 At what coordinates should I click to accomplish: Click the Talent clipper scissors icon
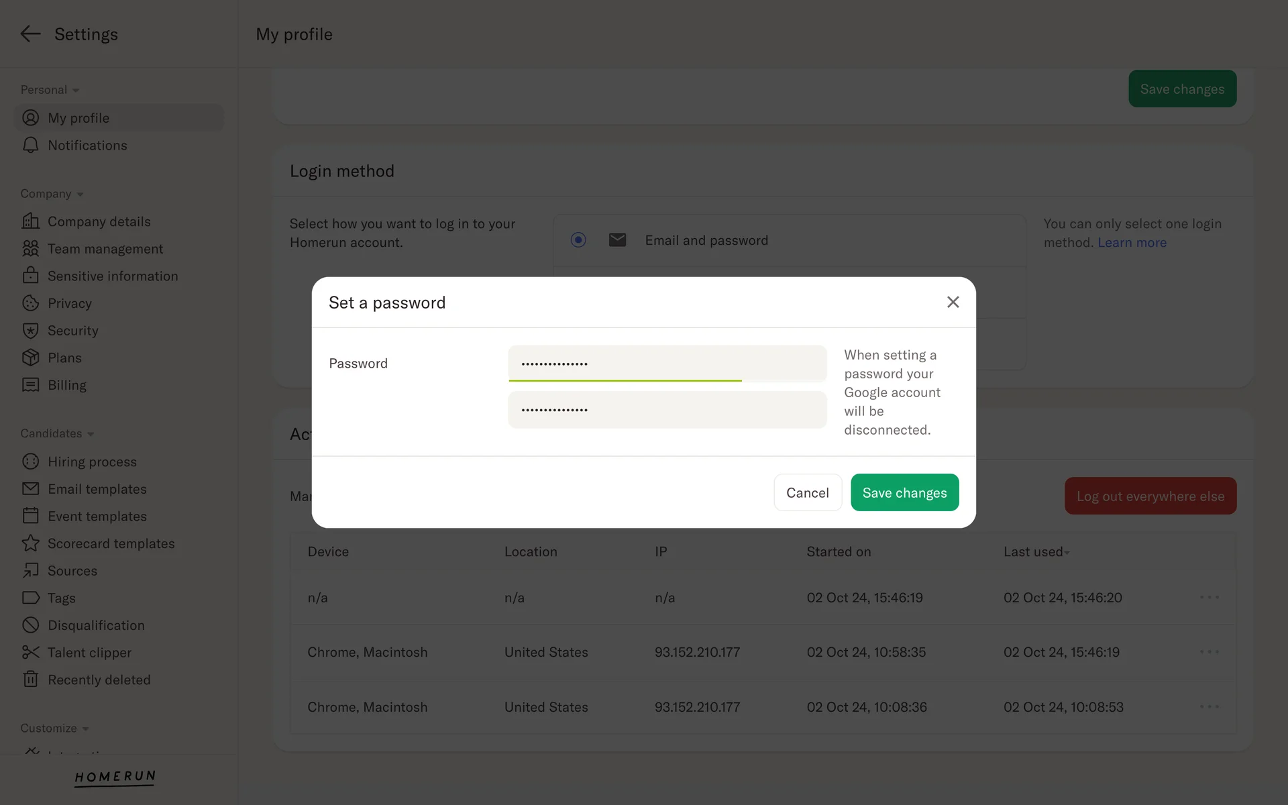click(30, 653)
